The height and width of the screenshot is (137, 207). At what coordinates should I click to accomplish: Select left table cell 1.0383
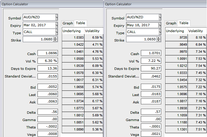coord(73,37)
